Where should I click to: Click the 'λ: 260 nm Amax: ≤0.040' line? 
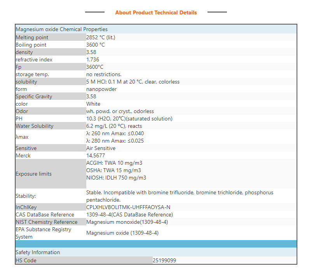pos(115,134)
